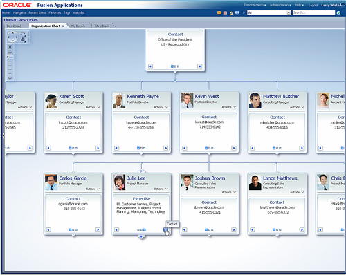Click previous panel arrow on Lance Matthews card

253,229
